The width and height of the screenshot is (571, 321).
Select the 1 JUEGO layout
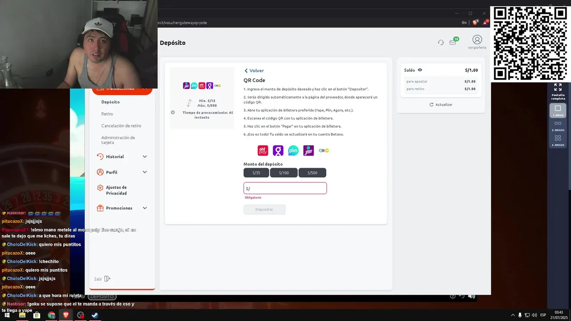[558, 111]
